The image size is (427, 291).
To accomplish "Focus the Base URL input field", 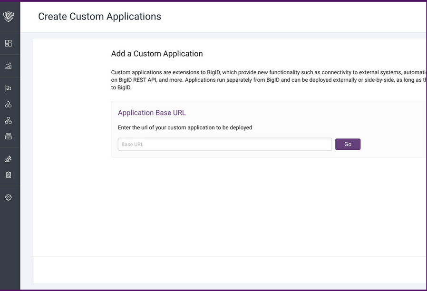I will pos(224,144).
